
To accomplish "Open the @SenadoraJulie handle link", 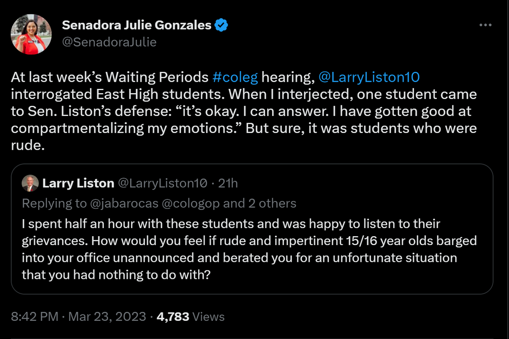I will coord(109,42).
